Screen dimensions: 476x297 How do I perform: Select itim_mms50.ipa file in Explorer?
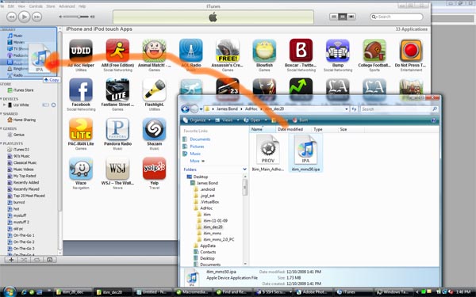(305, 153)
